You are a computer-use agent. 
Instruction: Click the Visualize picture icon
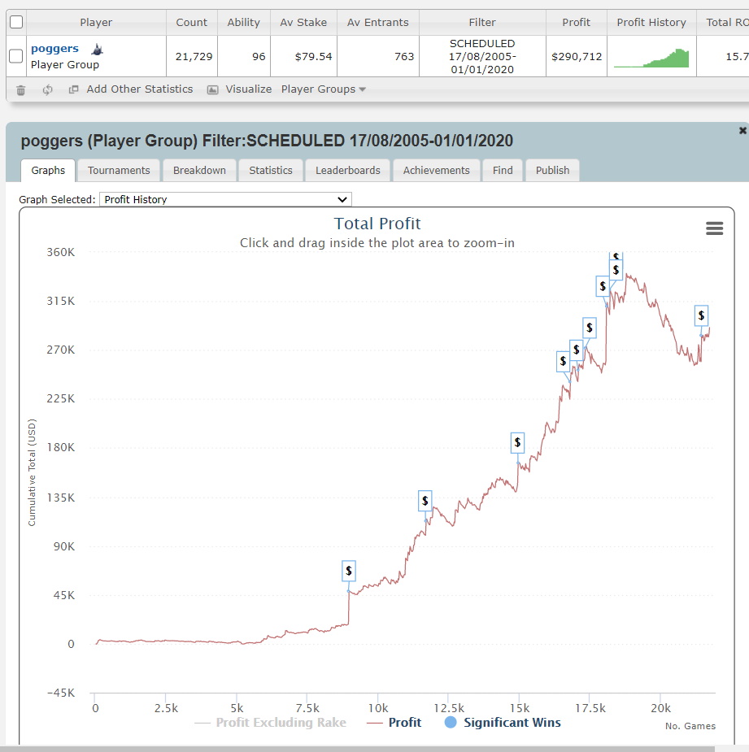[x=212, y=89]
